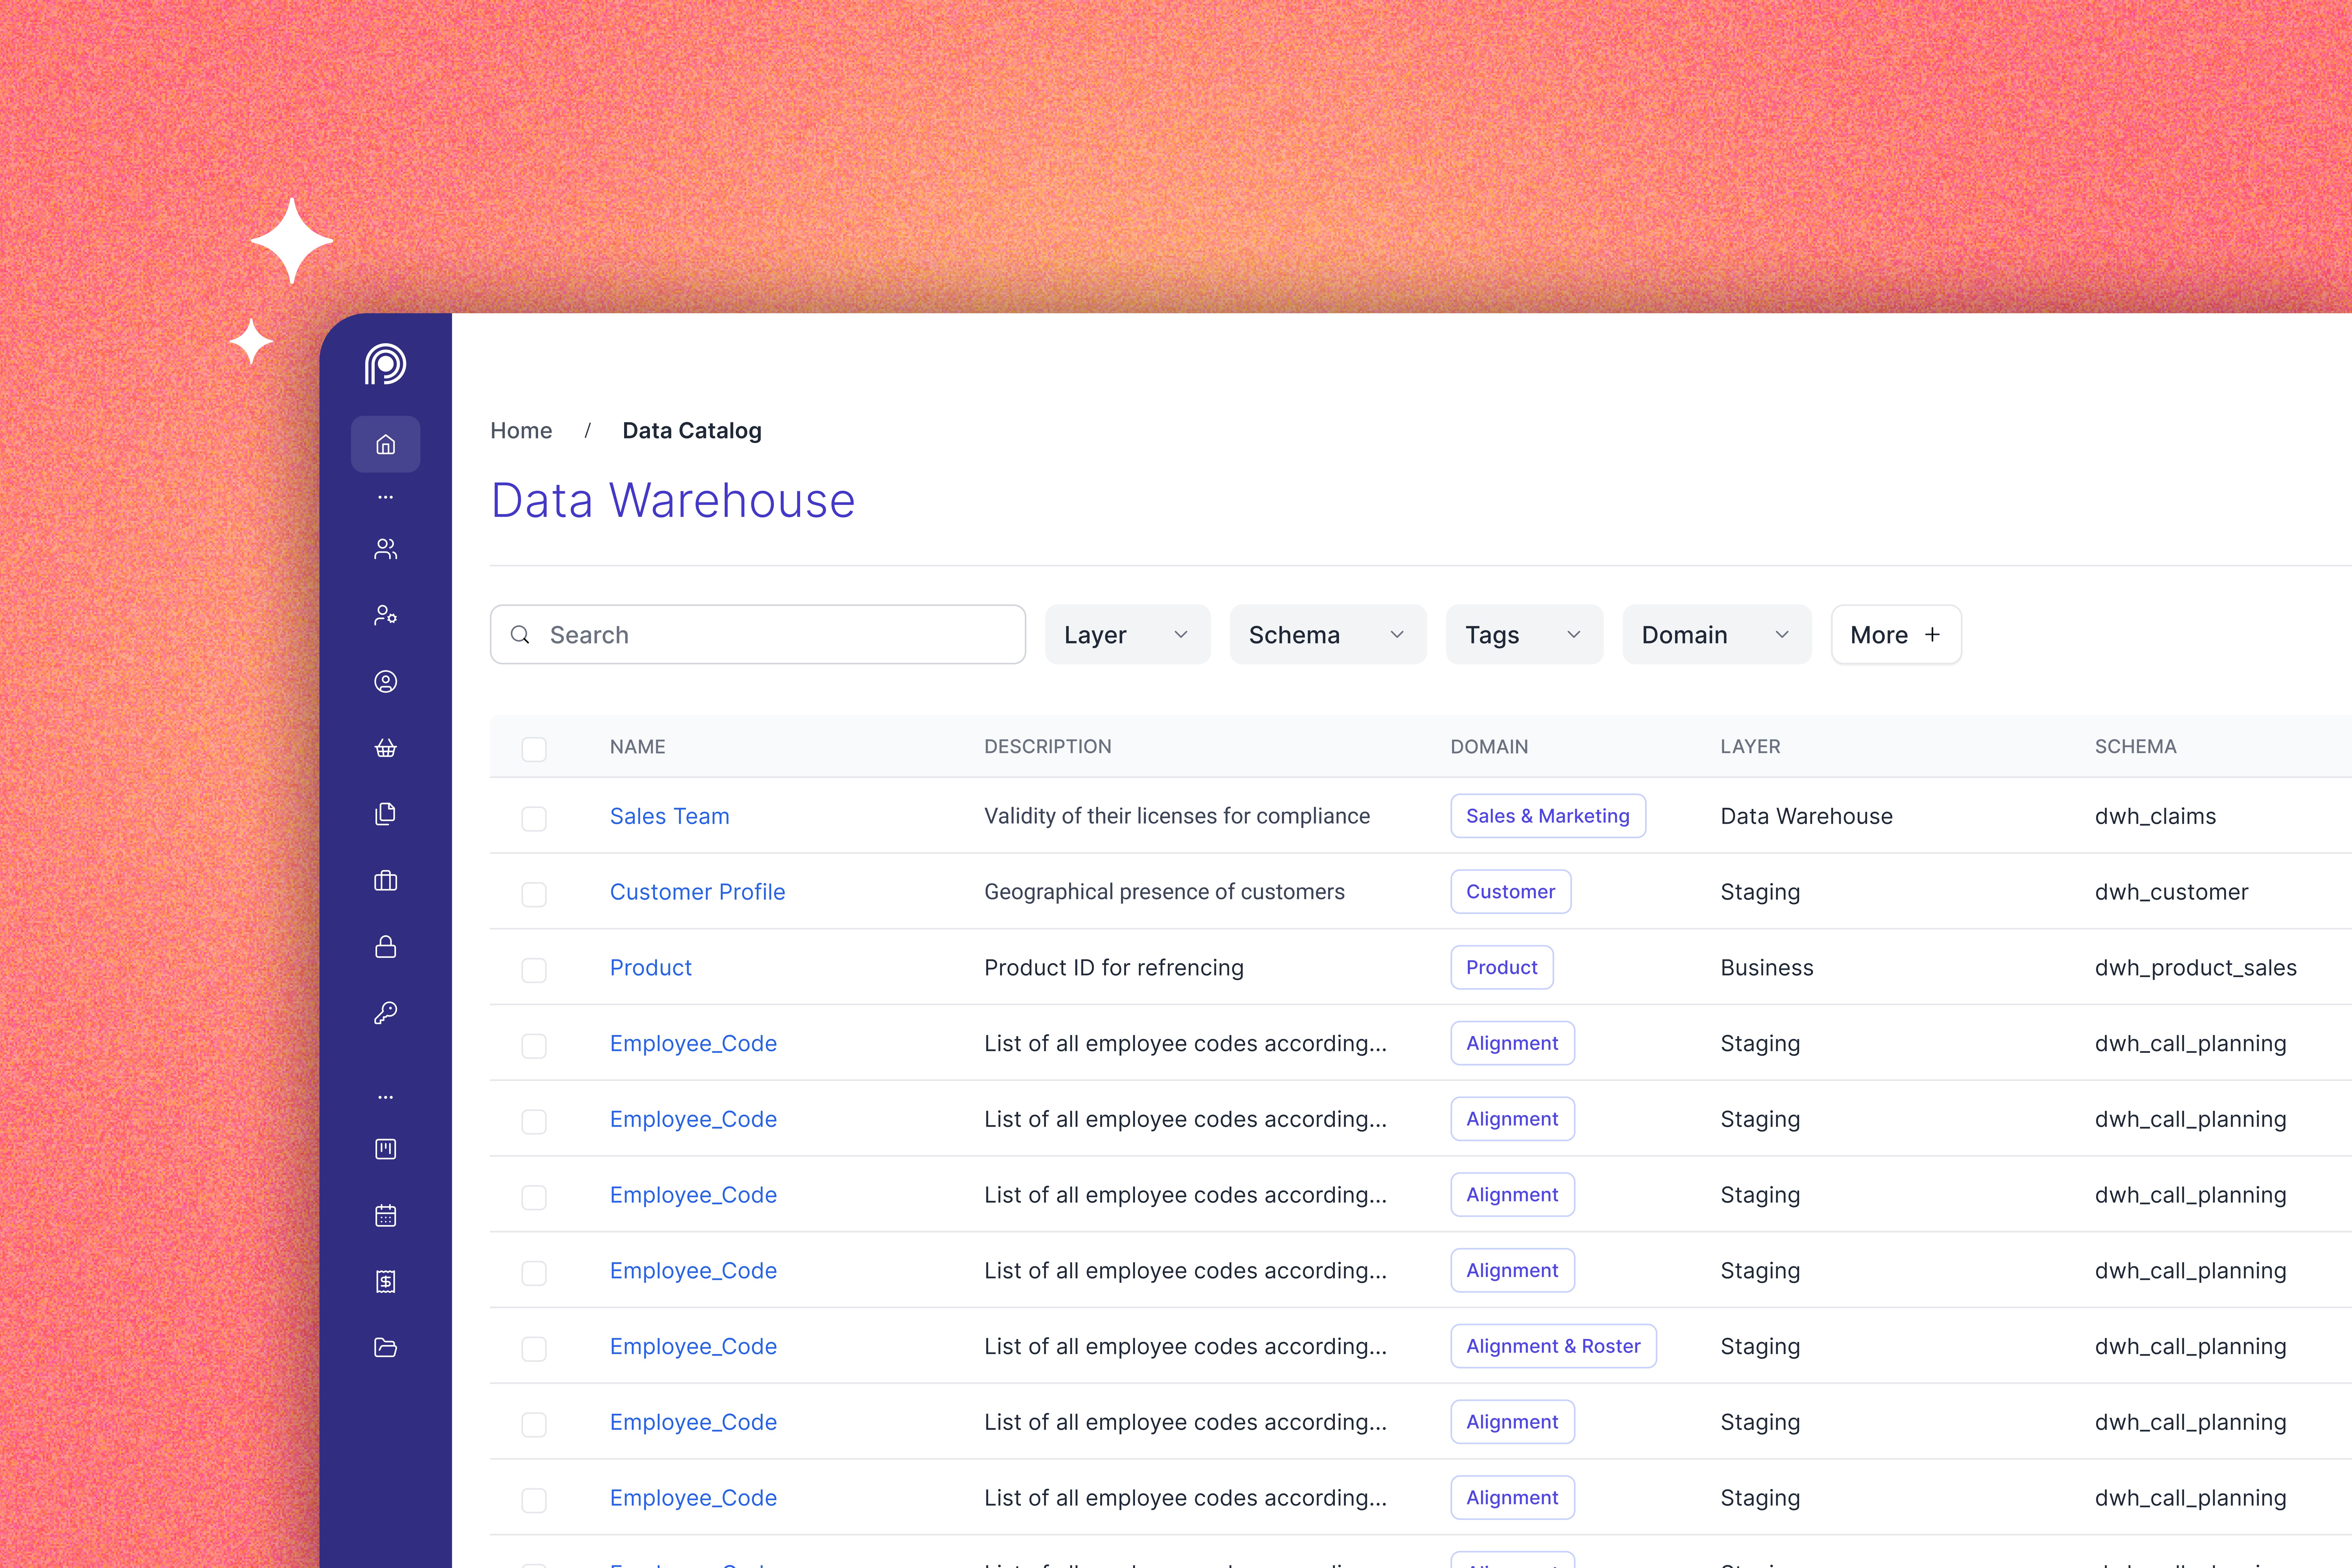Click the key icon in sidebar

[385, 1013]
